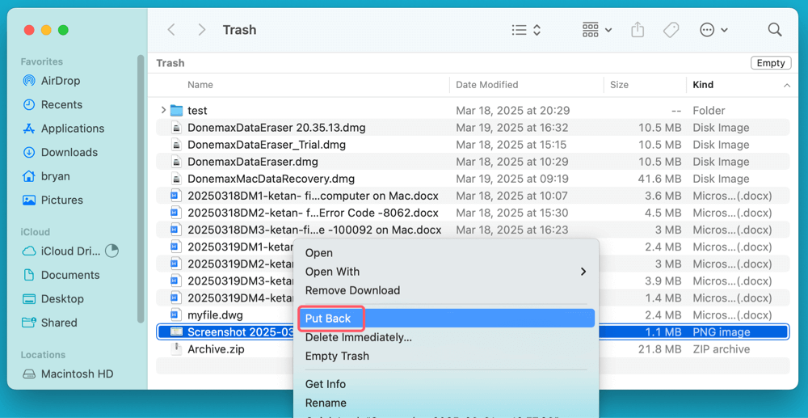Sort by the Date Modified column header
The image size is (808, 418).
point(487,85)
